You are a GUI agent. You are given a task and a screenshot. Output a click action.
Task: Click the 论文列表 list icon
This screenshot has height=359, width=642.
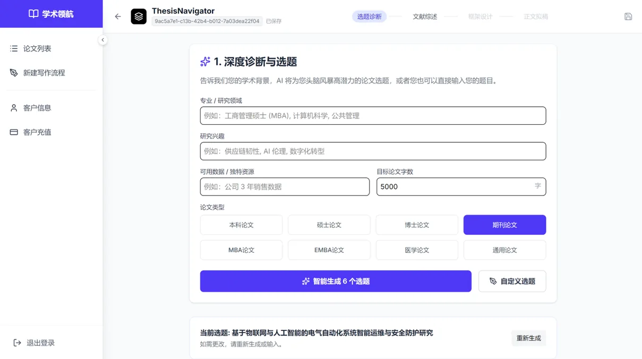(14, 48)
